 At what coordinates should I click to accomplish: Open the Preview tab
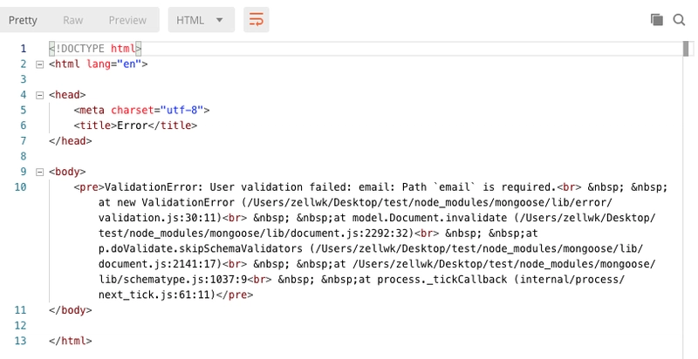tap(127, 19)
